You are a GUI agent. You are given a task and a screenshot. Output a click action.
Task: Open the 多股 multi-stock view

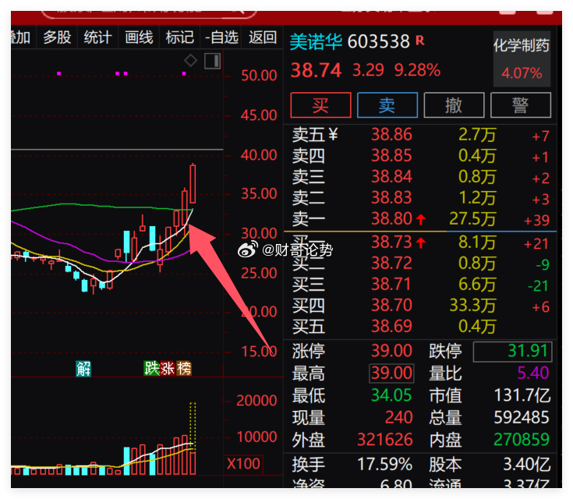[57, 37]
